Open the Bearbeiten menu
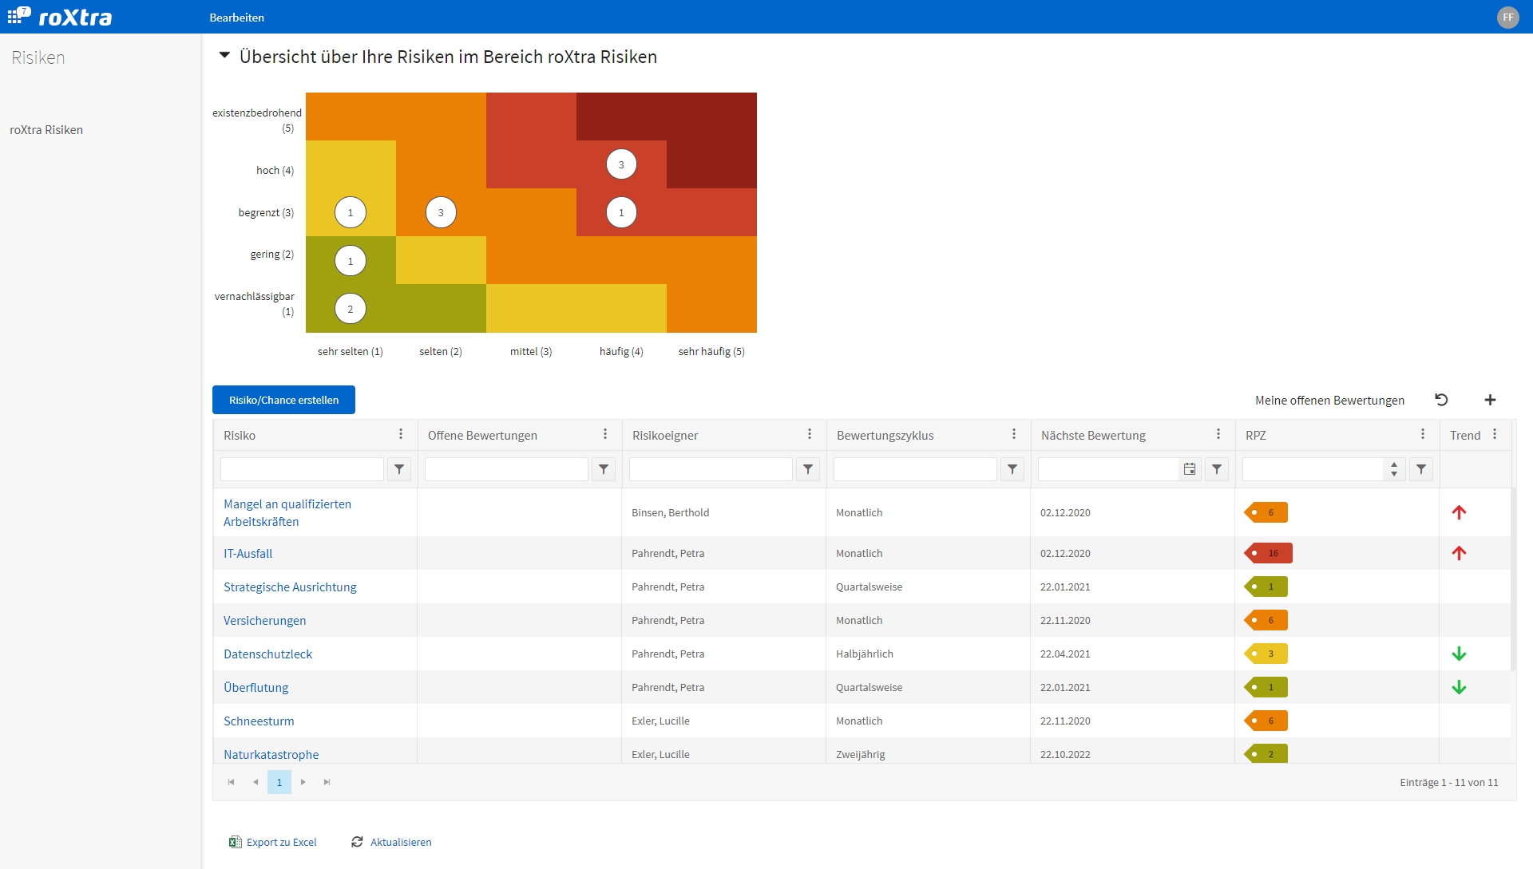Screen dimensions: 1533x869 tap(236, 18)
